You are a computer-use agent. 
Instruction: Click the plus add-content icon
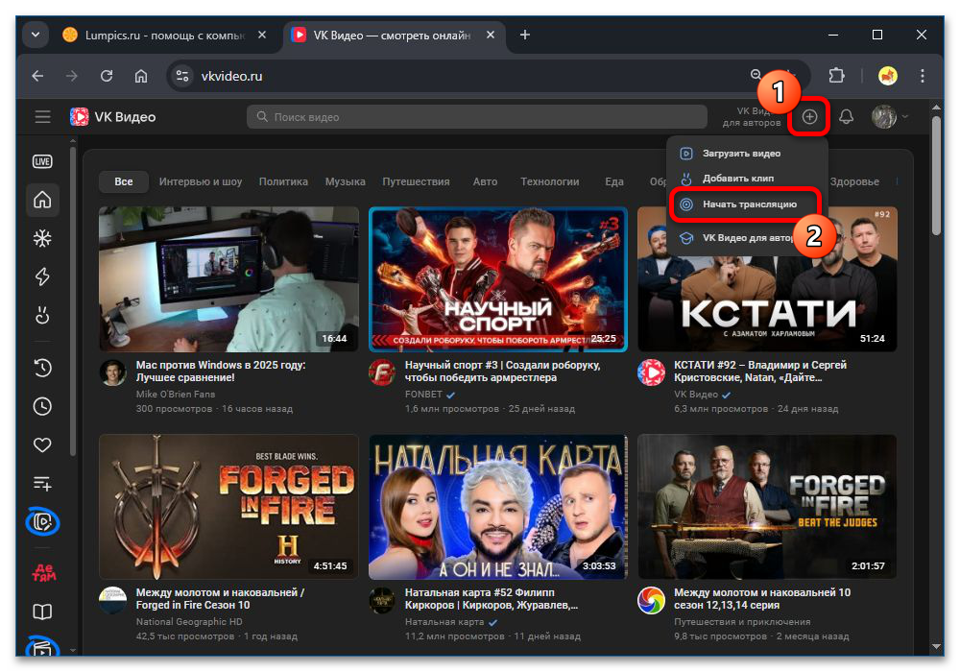pos(809,116)
